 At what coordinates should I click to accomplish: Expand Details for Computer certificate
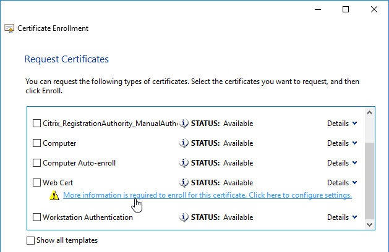[342, 143]
